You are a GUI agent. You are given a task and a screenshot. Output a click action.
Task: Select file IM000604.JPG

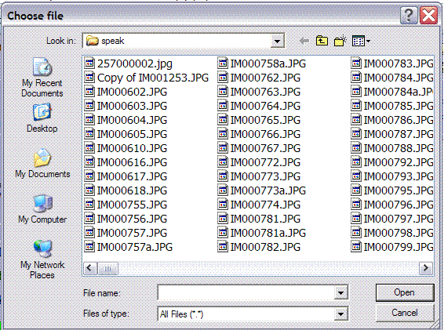pyautogui.click(x=126, y=120)
